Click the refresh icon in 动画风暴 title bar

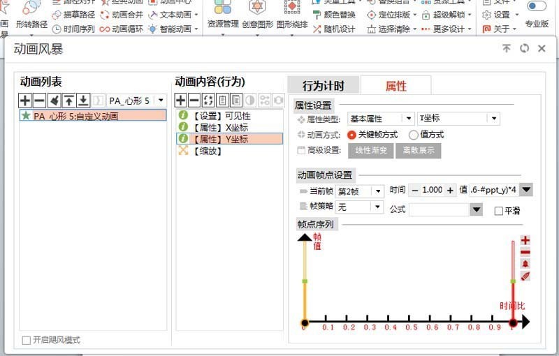coord(524,48)
